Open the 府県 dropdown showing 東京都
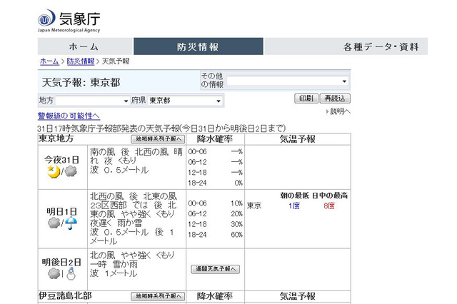The image size is (457, 304). tap(185, 101)
